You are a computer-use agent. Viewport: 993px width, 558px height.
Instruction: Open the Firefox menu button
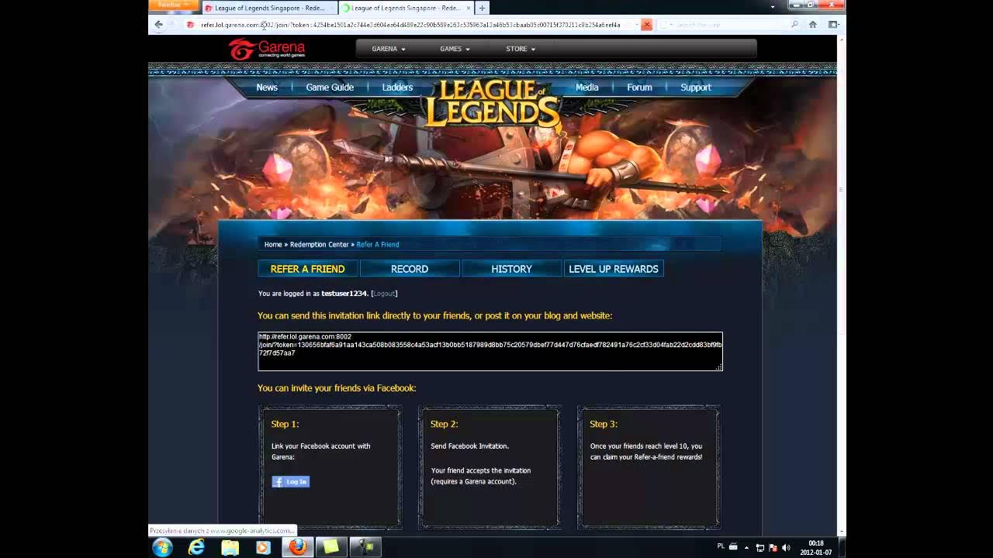click(174, 5)
